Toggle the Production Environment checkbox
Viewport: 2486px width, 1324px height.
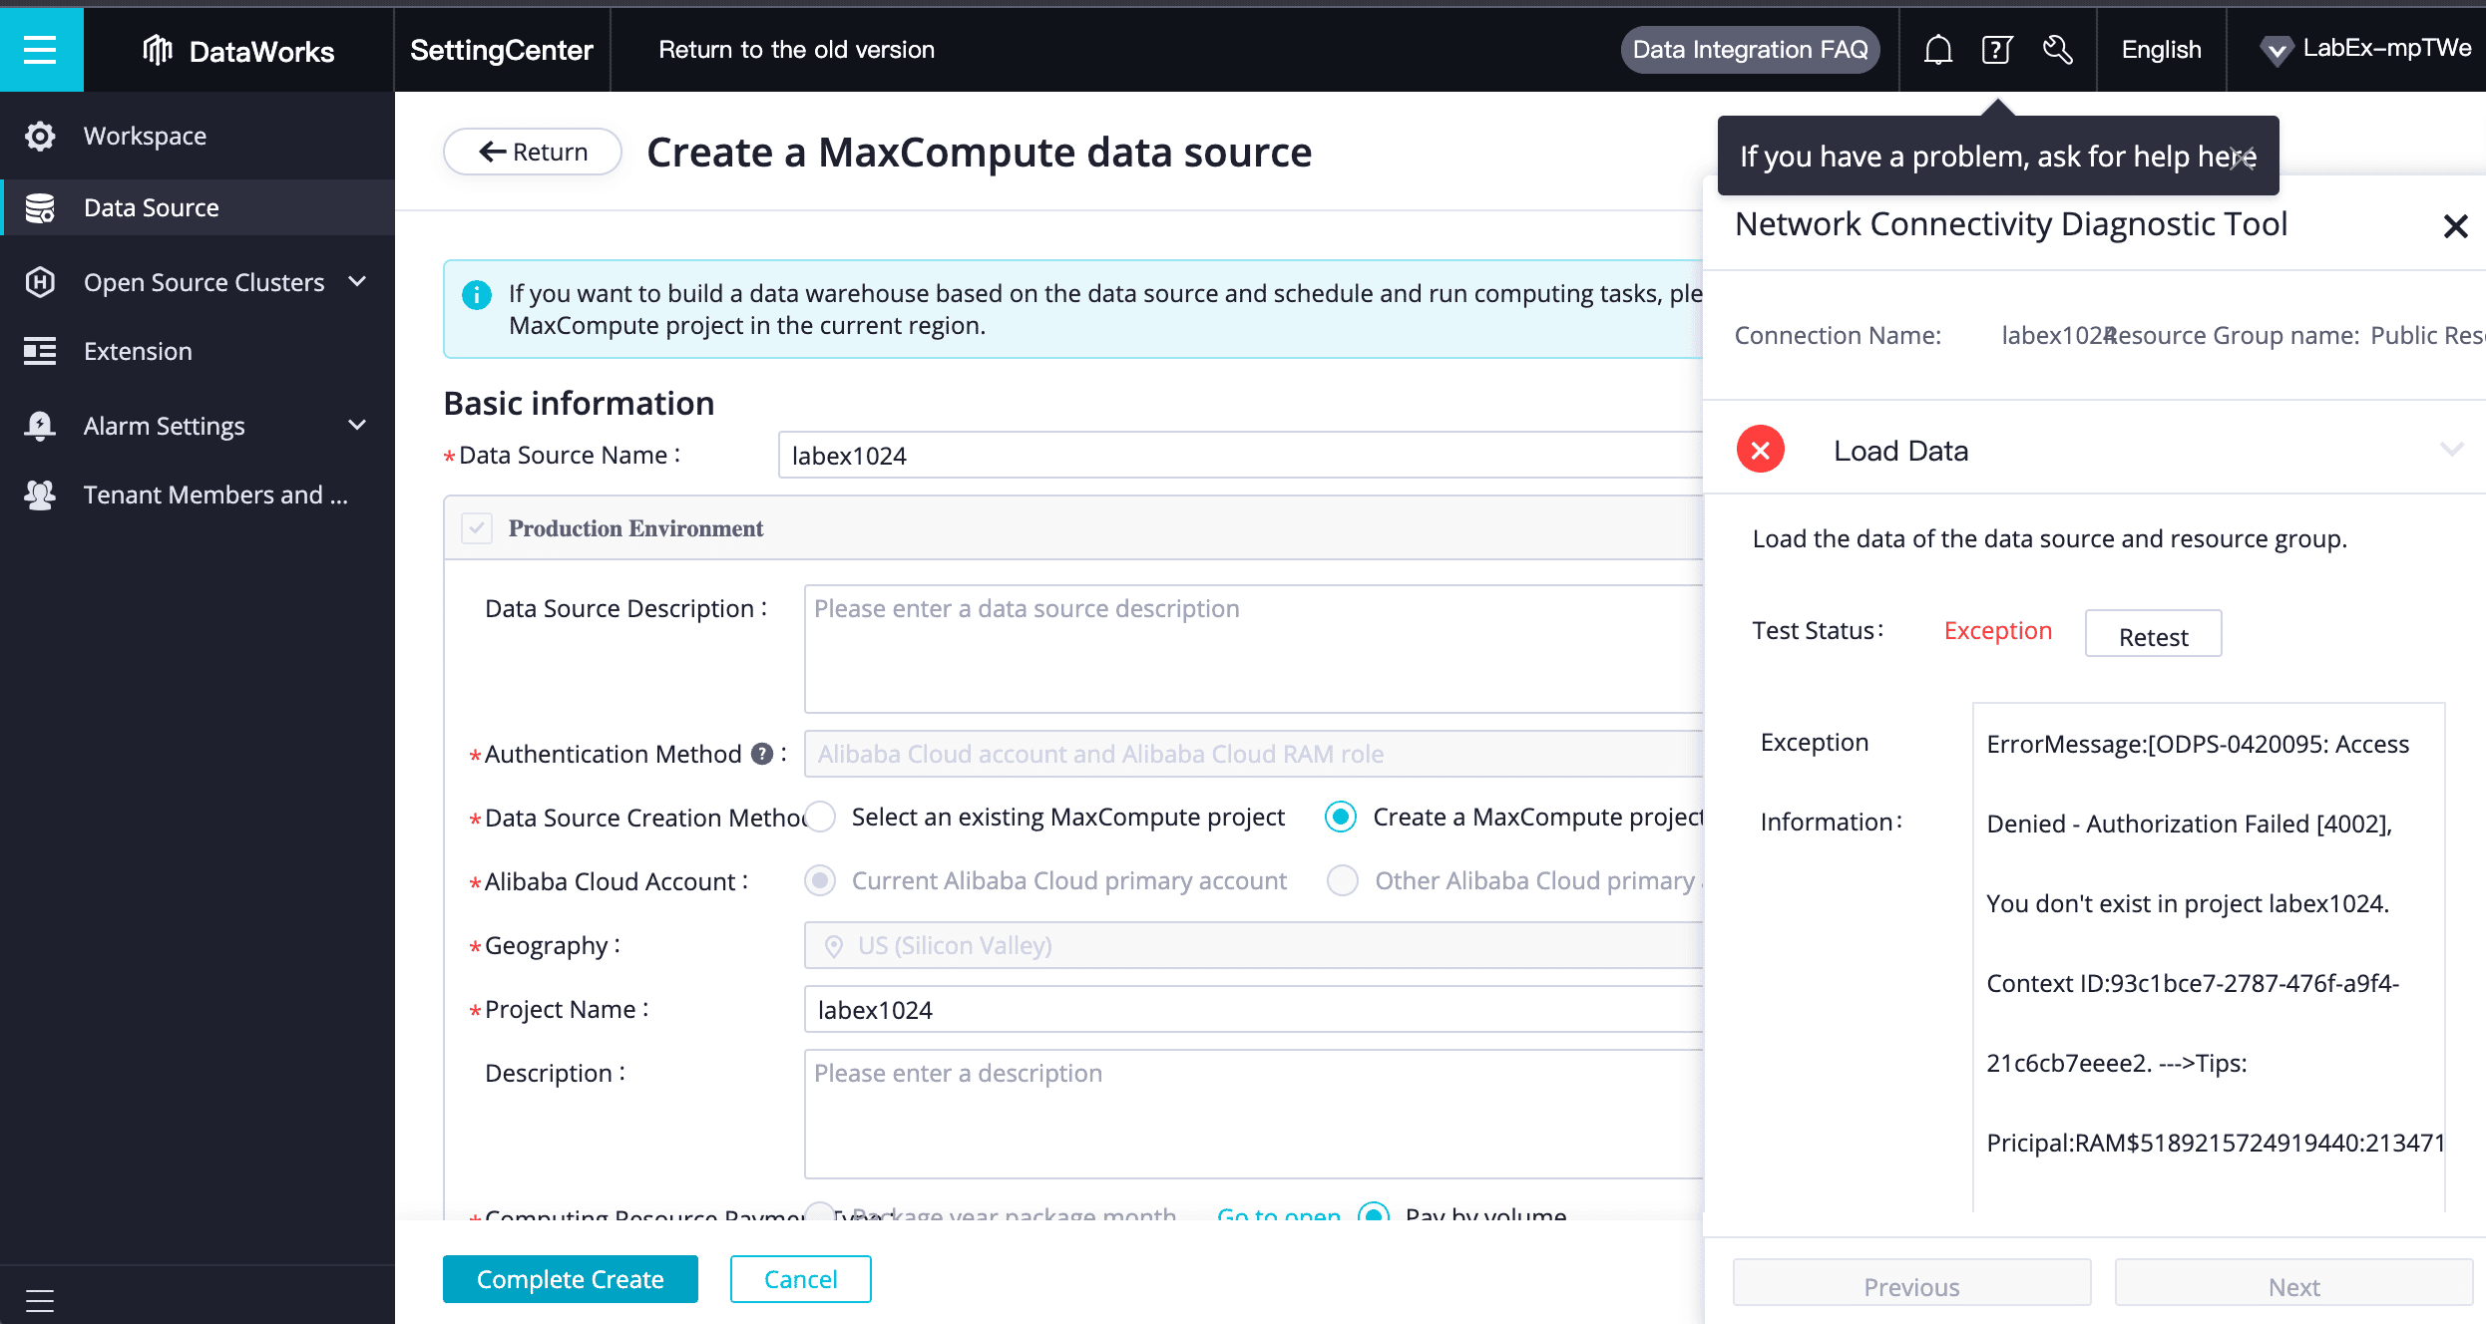(x=477, y=528)
